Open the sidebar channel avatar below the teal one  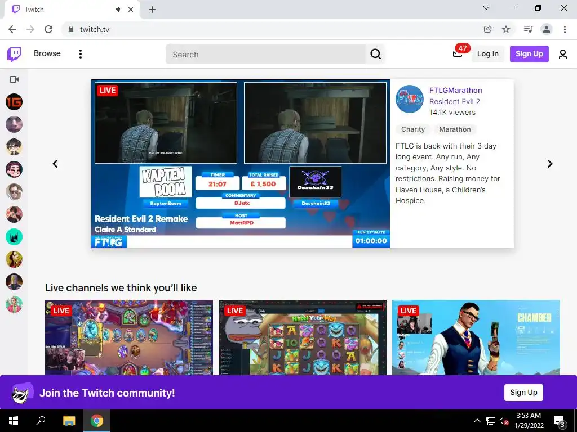[x=14, y=259]
